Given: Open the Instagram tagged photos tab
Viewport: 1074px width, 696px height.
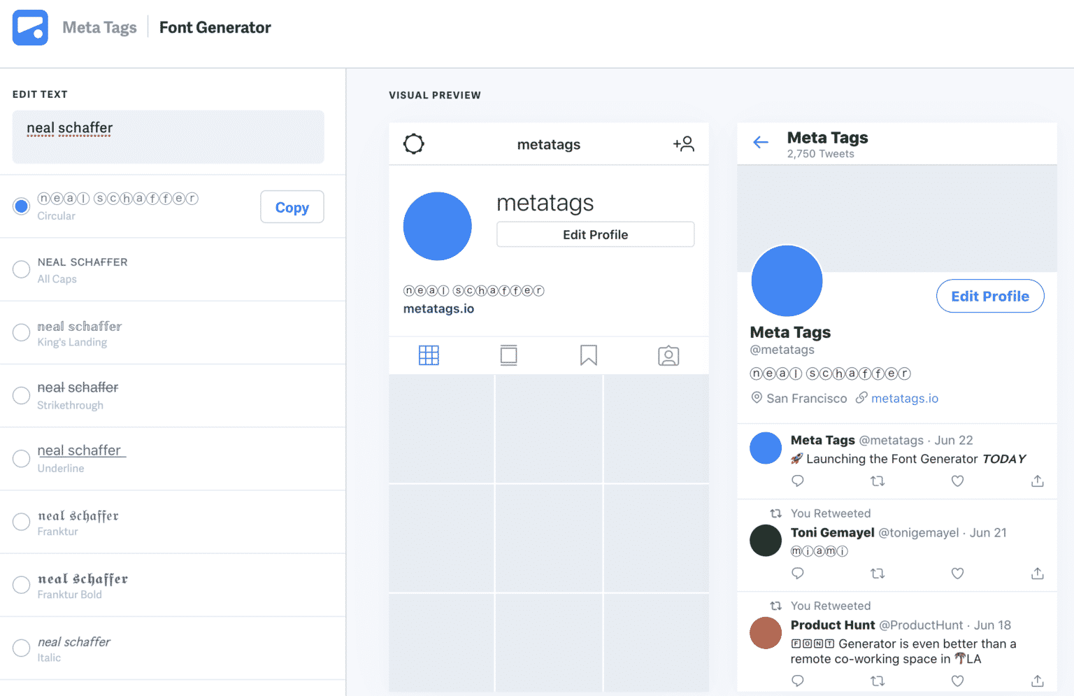Looking at the screenshot, I should pos(668,355).
